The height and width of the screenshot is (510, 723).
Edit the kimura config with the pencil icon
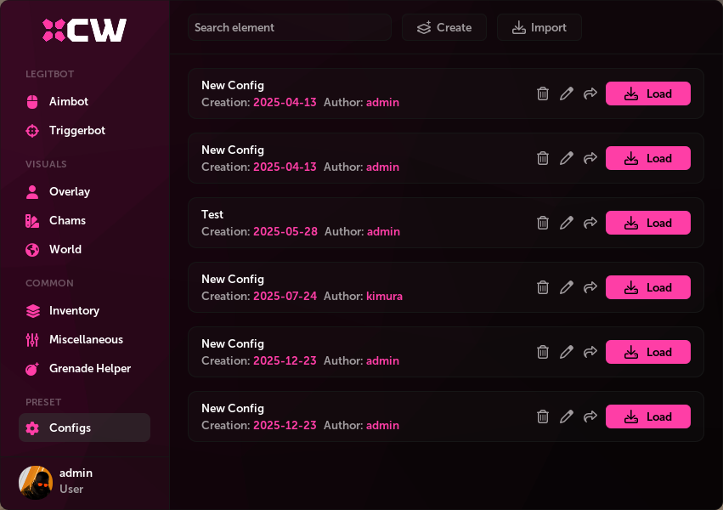(x=567, y=287)
